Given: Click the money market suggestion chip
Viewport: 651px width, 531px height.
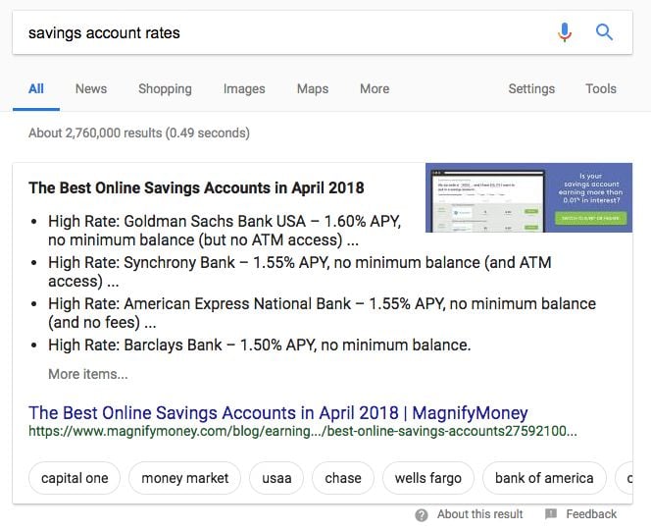Looking at the screenshot, I should tap(185, 479).
